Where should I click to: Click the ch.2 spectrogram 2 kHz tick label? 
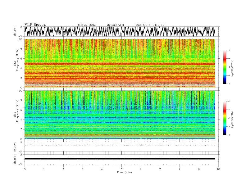pos(21,129)
